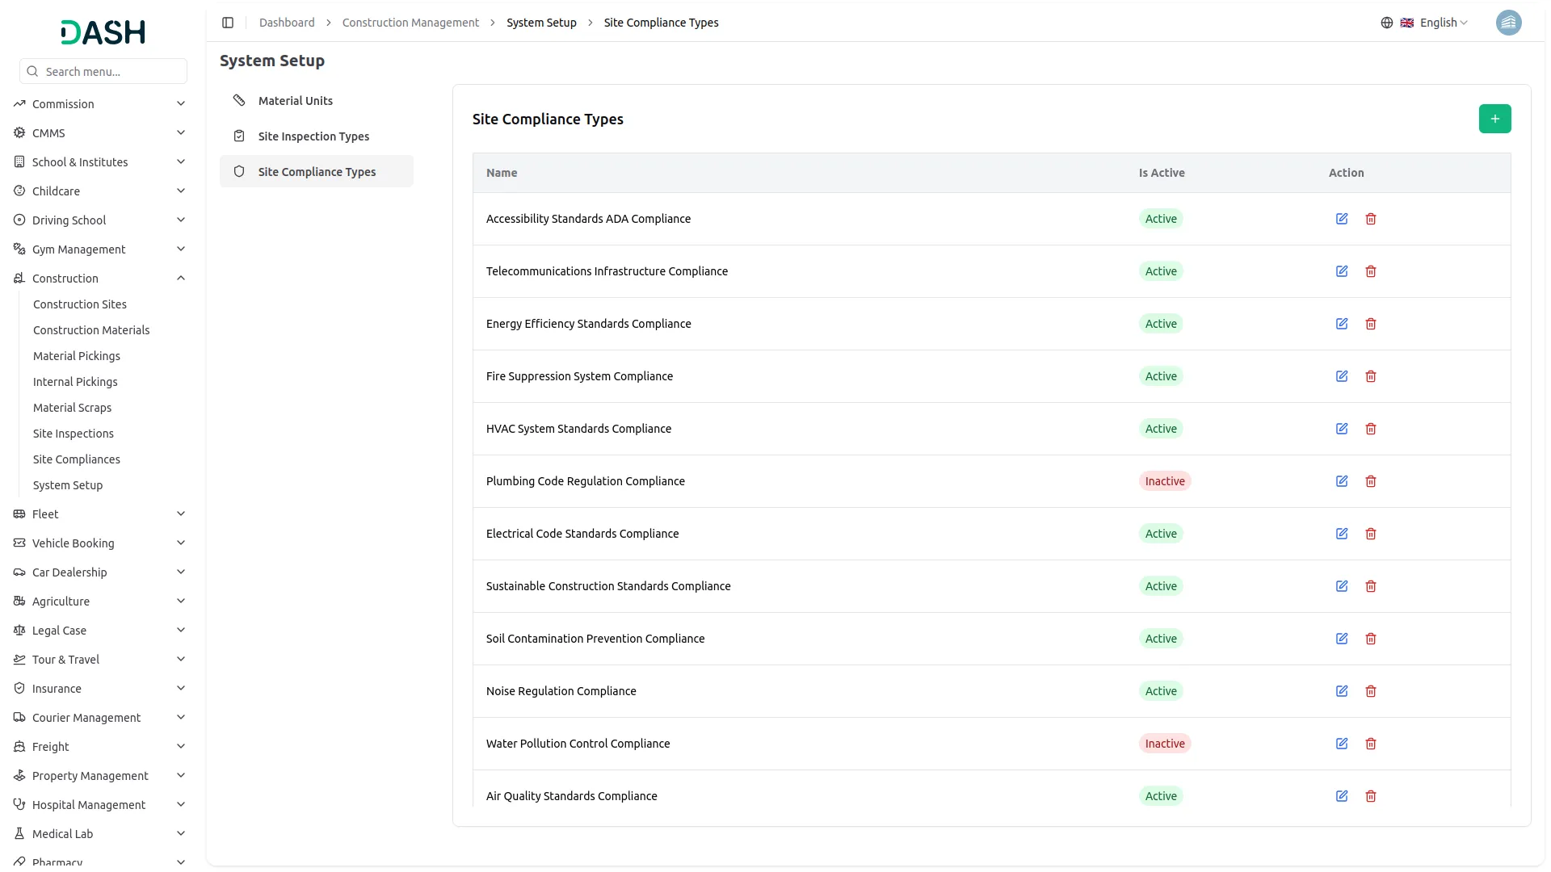Edit Noise Regulation Compliance row
This screenshot has width=1551, height=872.
pos(1342,691)
